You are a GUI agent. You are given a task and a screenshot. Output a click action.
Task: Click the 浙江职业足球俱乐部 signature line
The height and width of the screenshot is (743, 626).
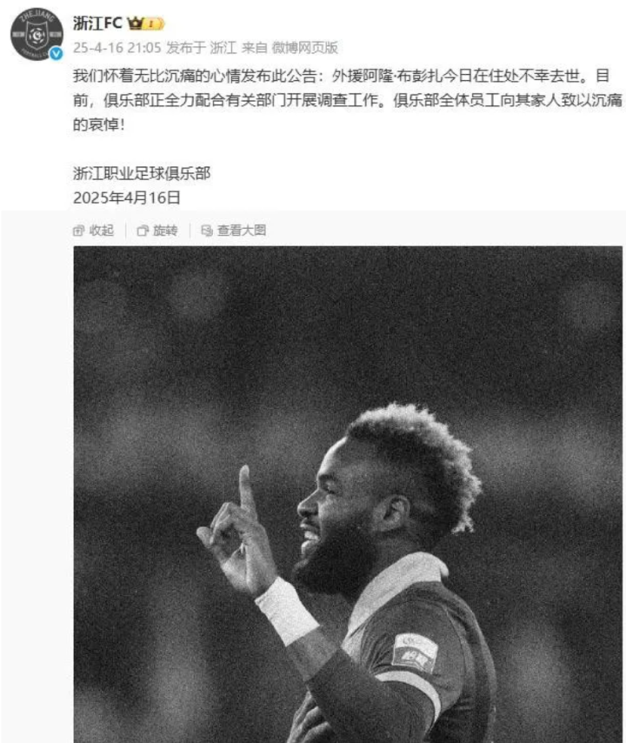pos(142,173)
